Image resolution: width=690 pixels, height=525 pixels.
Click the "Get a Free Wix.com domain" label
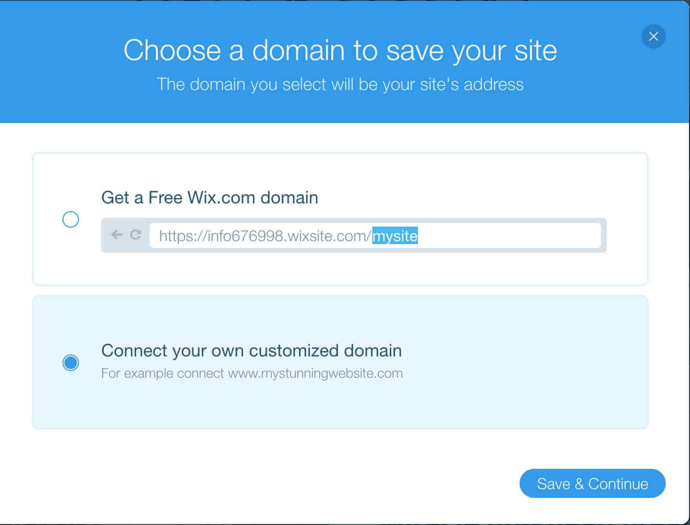click(x=210, y=198)
